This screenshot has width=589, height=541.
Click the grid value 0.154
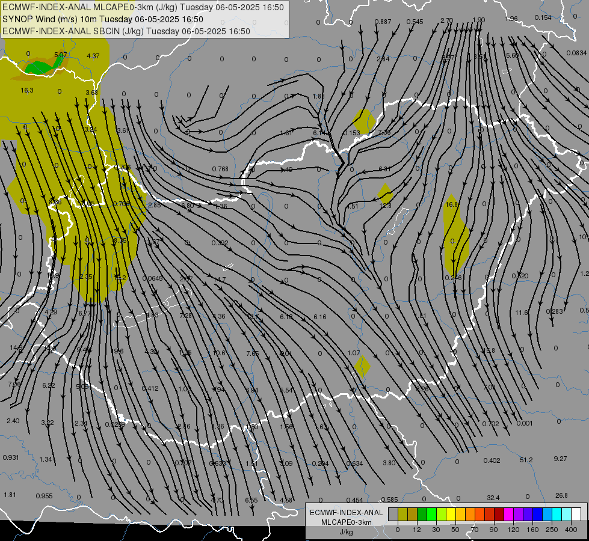click(x=543, y=17)
